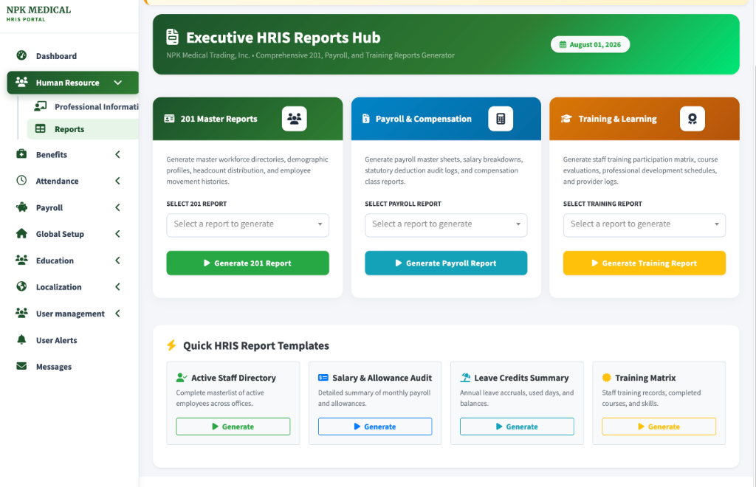The width and height of the screenshot is (756, 487).
Task: Click the 'SELECT TRAINING REPORT' label
Action: [602, 204]
